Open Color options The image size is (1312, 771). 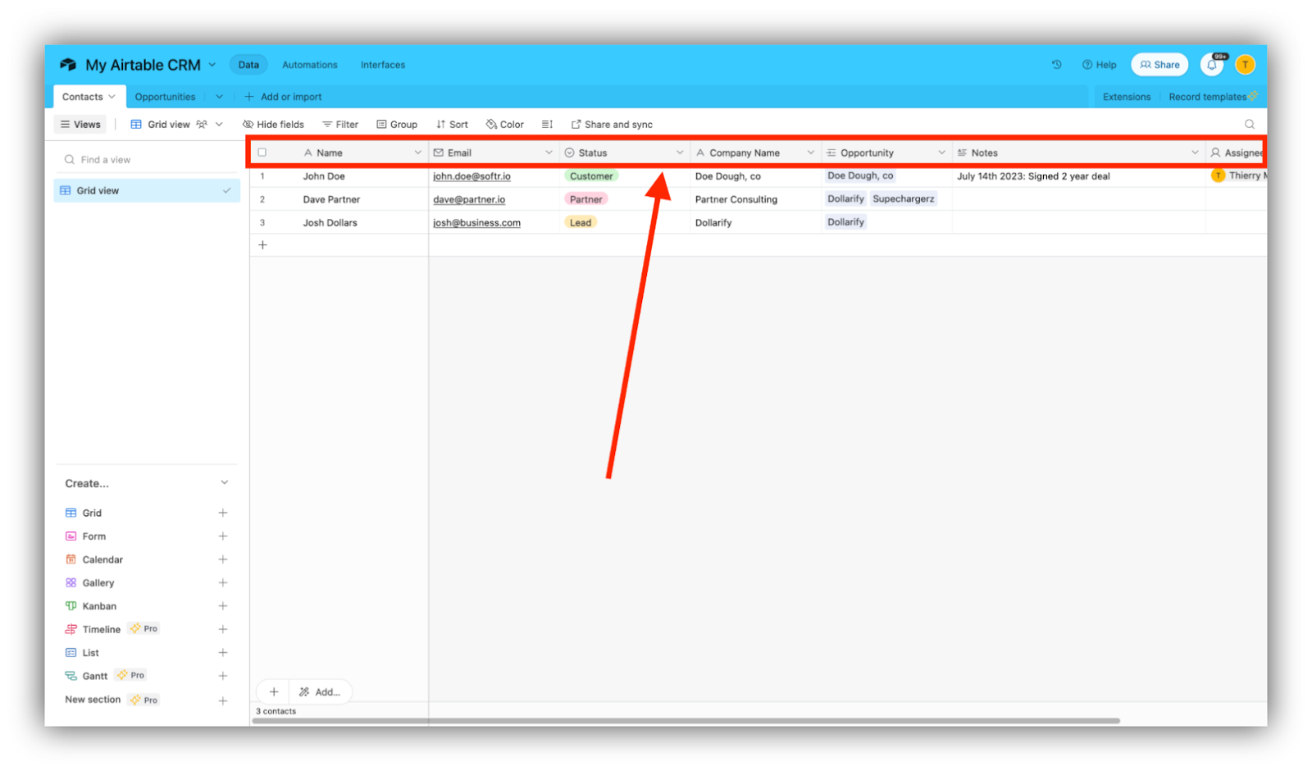coord(505,125)
